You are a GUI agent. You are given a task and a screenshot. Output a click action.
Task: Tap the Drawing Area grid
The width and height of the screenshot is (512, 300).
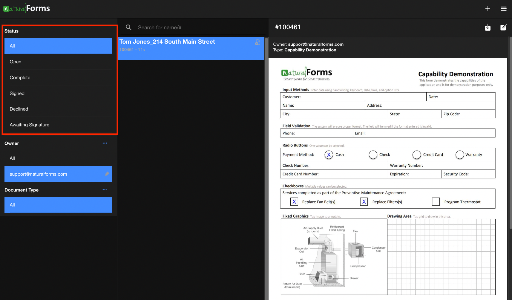coord(441,257)
